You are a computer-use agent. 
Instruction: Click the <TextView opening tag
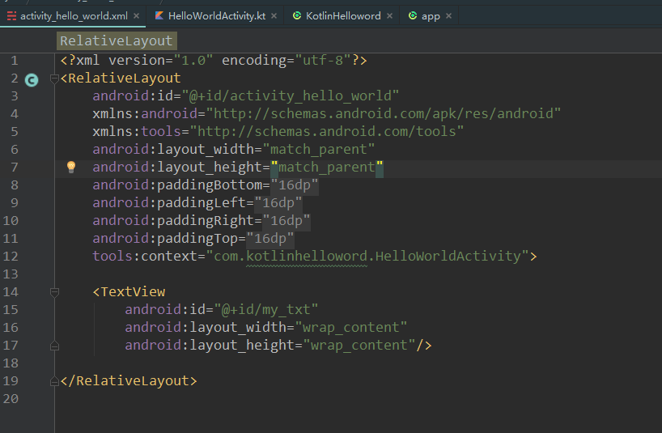click(129, 292)
